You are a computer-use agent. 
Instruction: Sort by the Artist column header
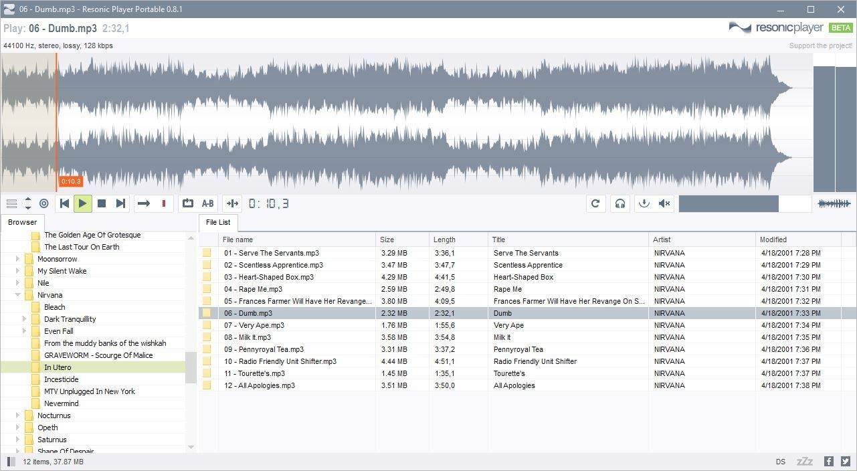tap(702, 240)
